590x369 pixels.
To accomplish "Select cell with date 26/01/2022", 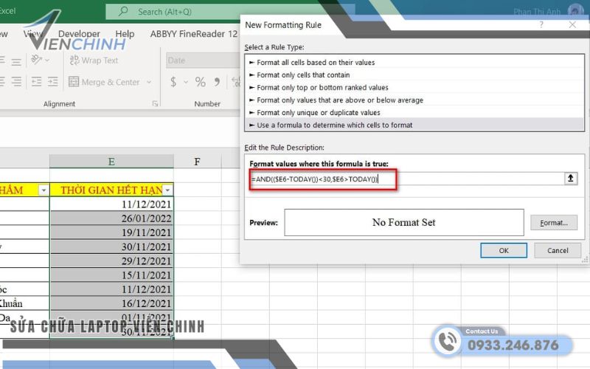I will click(111, 218).
